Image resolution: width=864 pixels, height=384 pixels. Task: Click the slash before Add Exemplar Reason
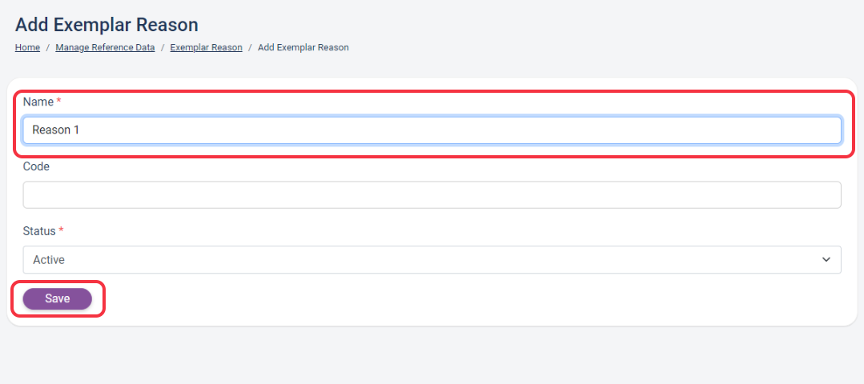(250, 47)
